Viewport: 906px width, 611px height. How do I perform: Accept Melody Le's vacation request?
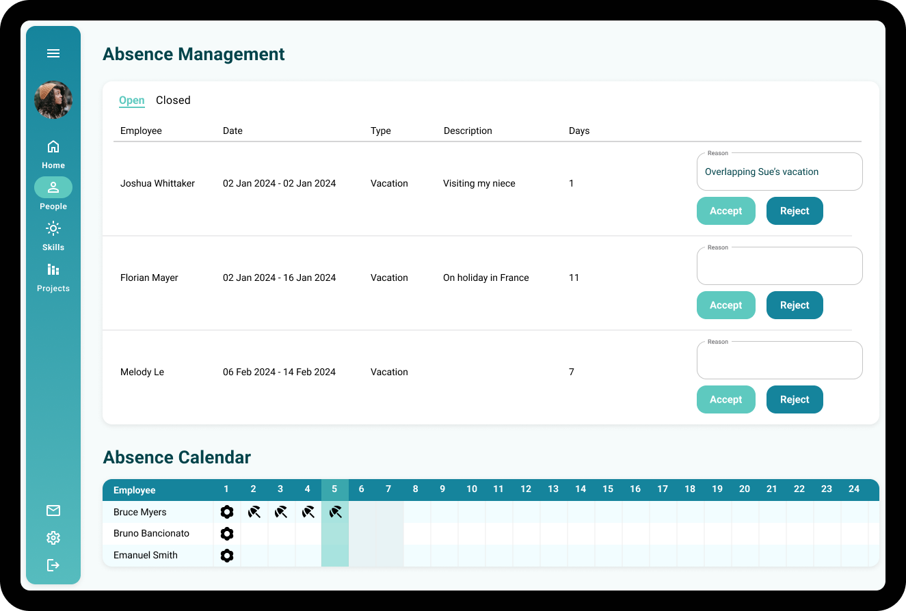pyautogui.click(x=726, y=400)
